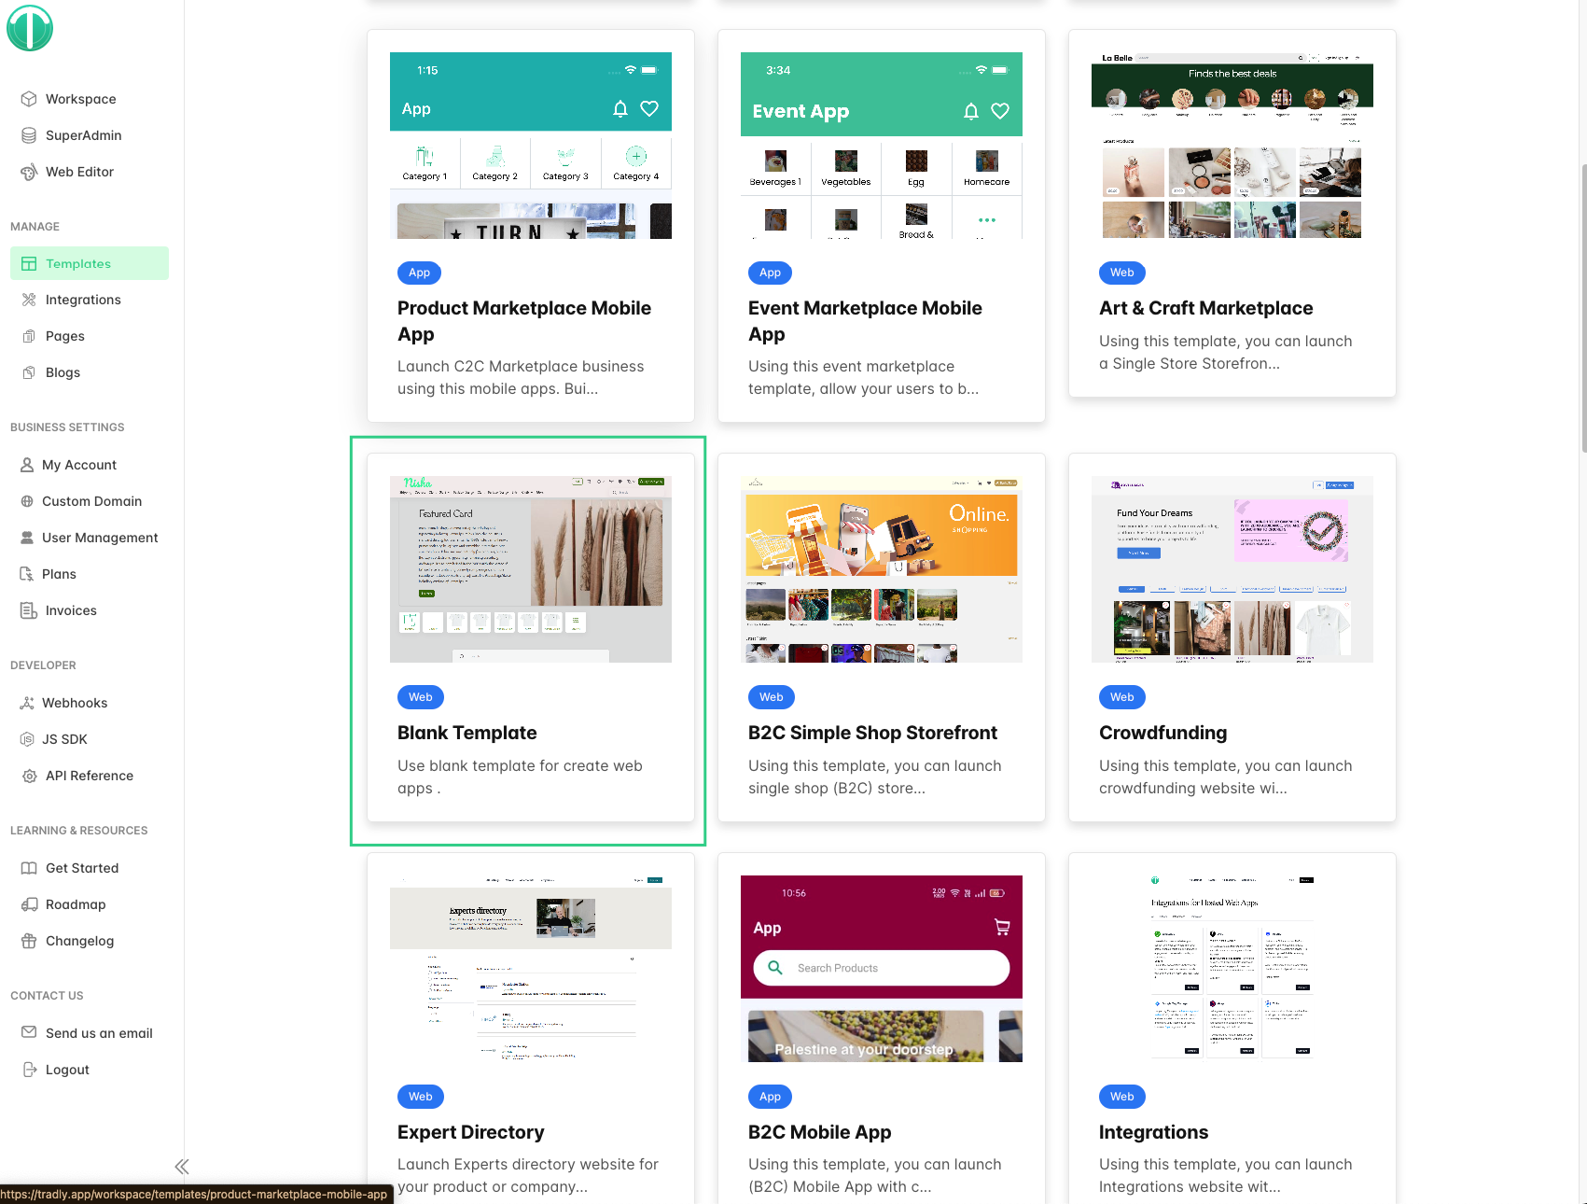
Task: Open the Pages icon in the sidebar
Action: pyautogui.click(x=29, y=336)
